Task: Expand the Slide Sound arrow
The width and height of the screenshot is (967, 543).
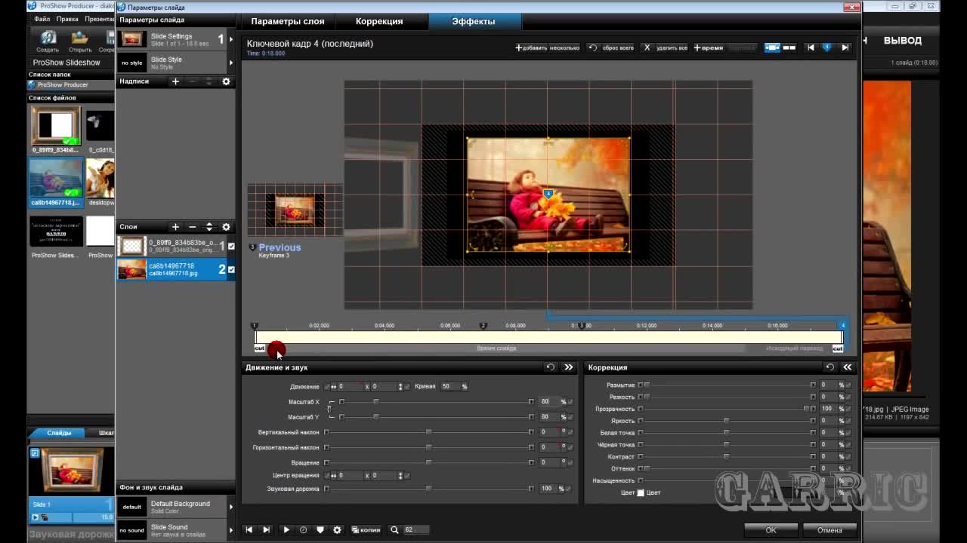Action: pos(231,530)
